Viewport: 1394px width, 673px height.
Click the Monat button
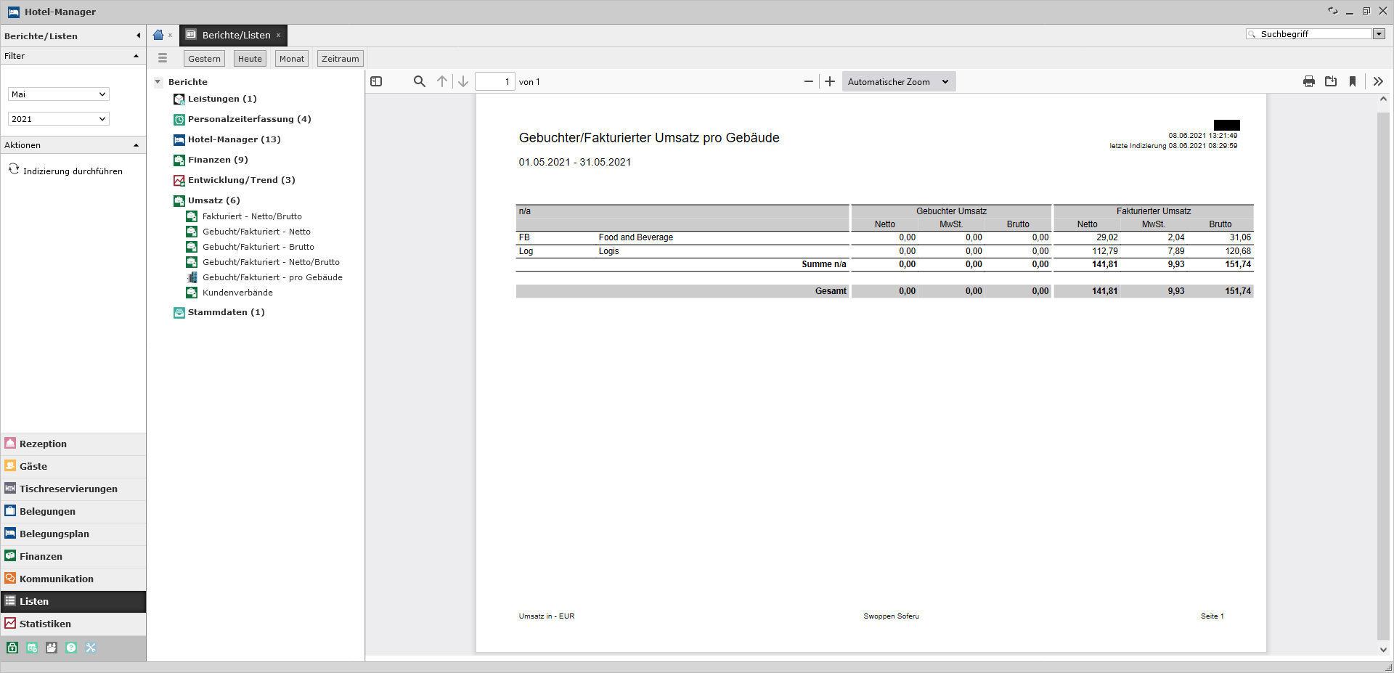tap(292, 59)
